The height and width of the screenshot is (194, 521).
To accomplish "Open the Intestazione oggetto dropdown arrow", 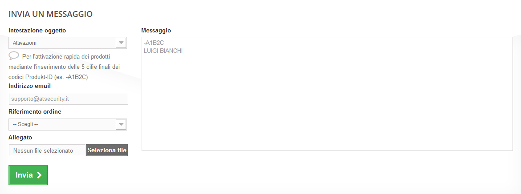I will pos(121,43).
